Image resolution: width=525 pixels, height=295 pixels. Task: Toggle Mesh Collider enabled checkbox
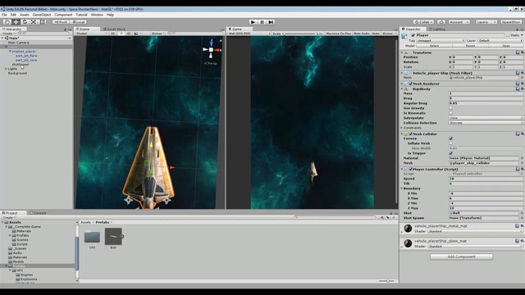click(x=410, y=134)
